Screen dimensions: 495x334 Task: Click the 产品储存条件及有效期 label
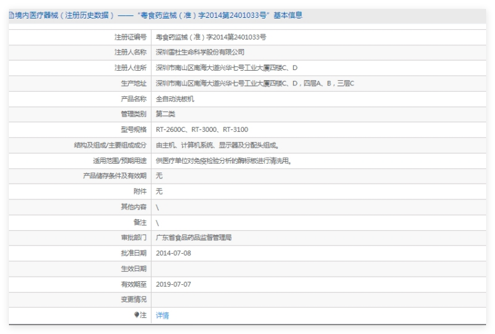[115, 176]
